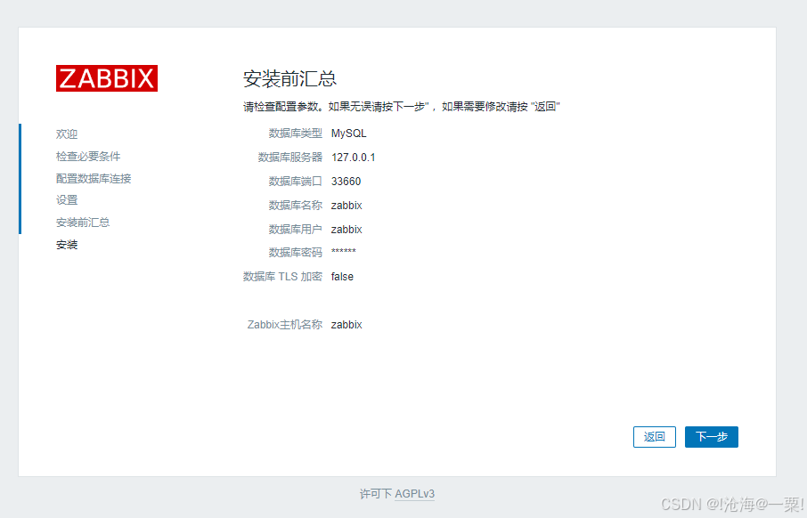Click the false TLS encryption value

point(342,277)
